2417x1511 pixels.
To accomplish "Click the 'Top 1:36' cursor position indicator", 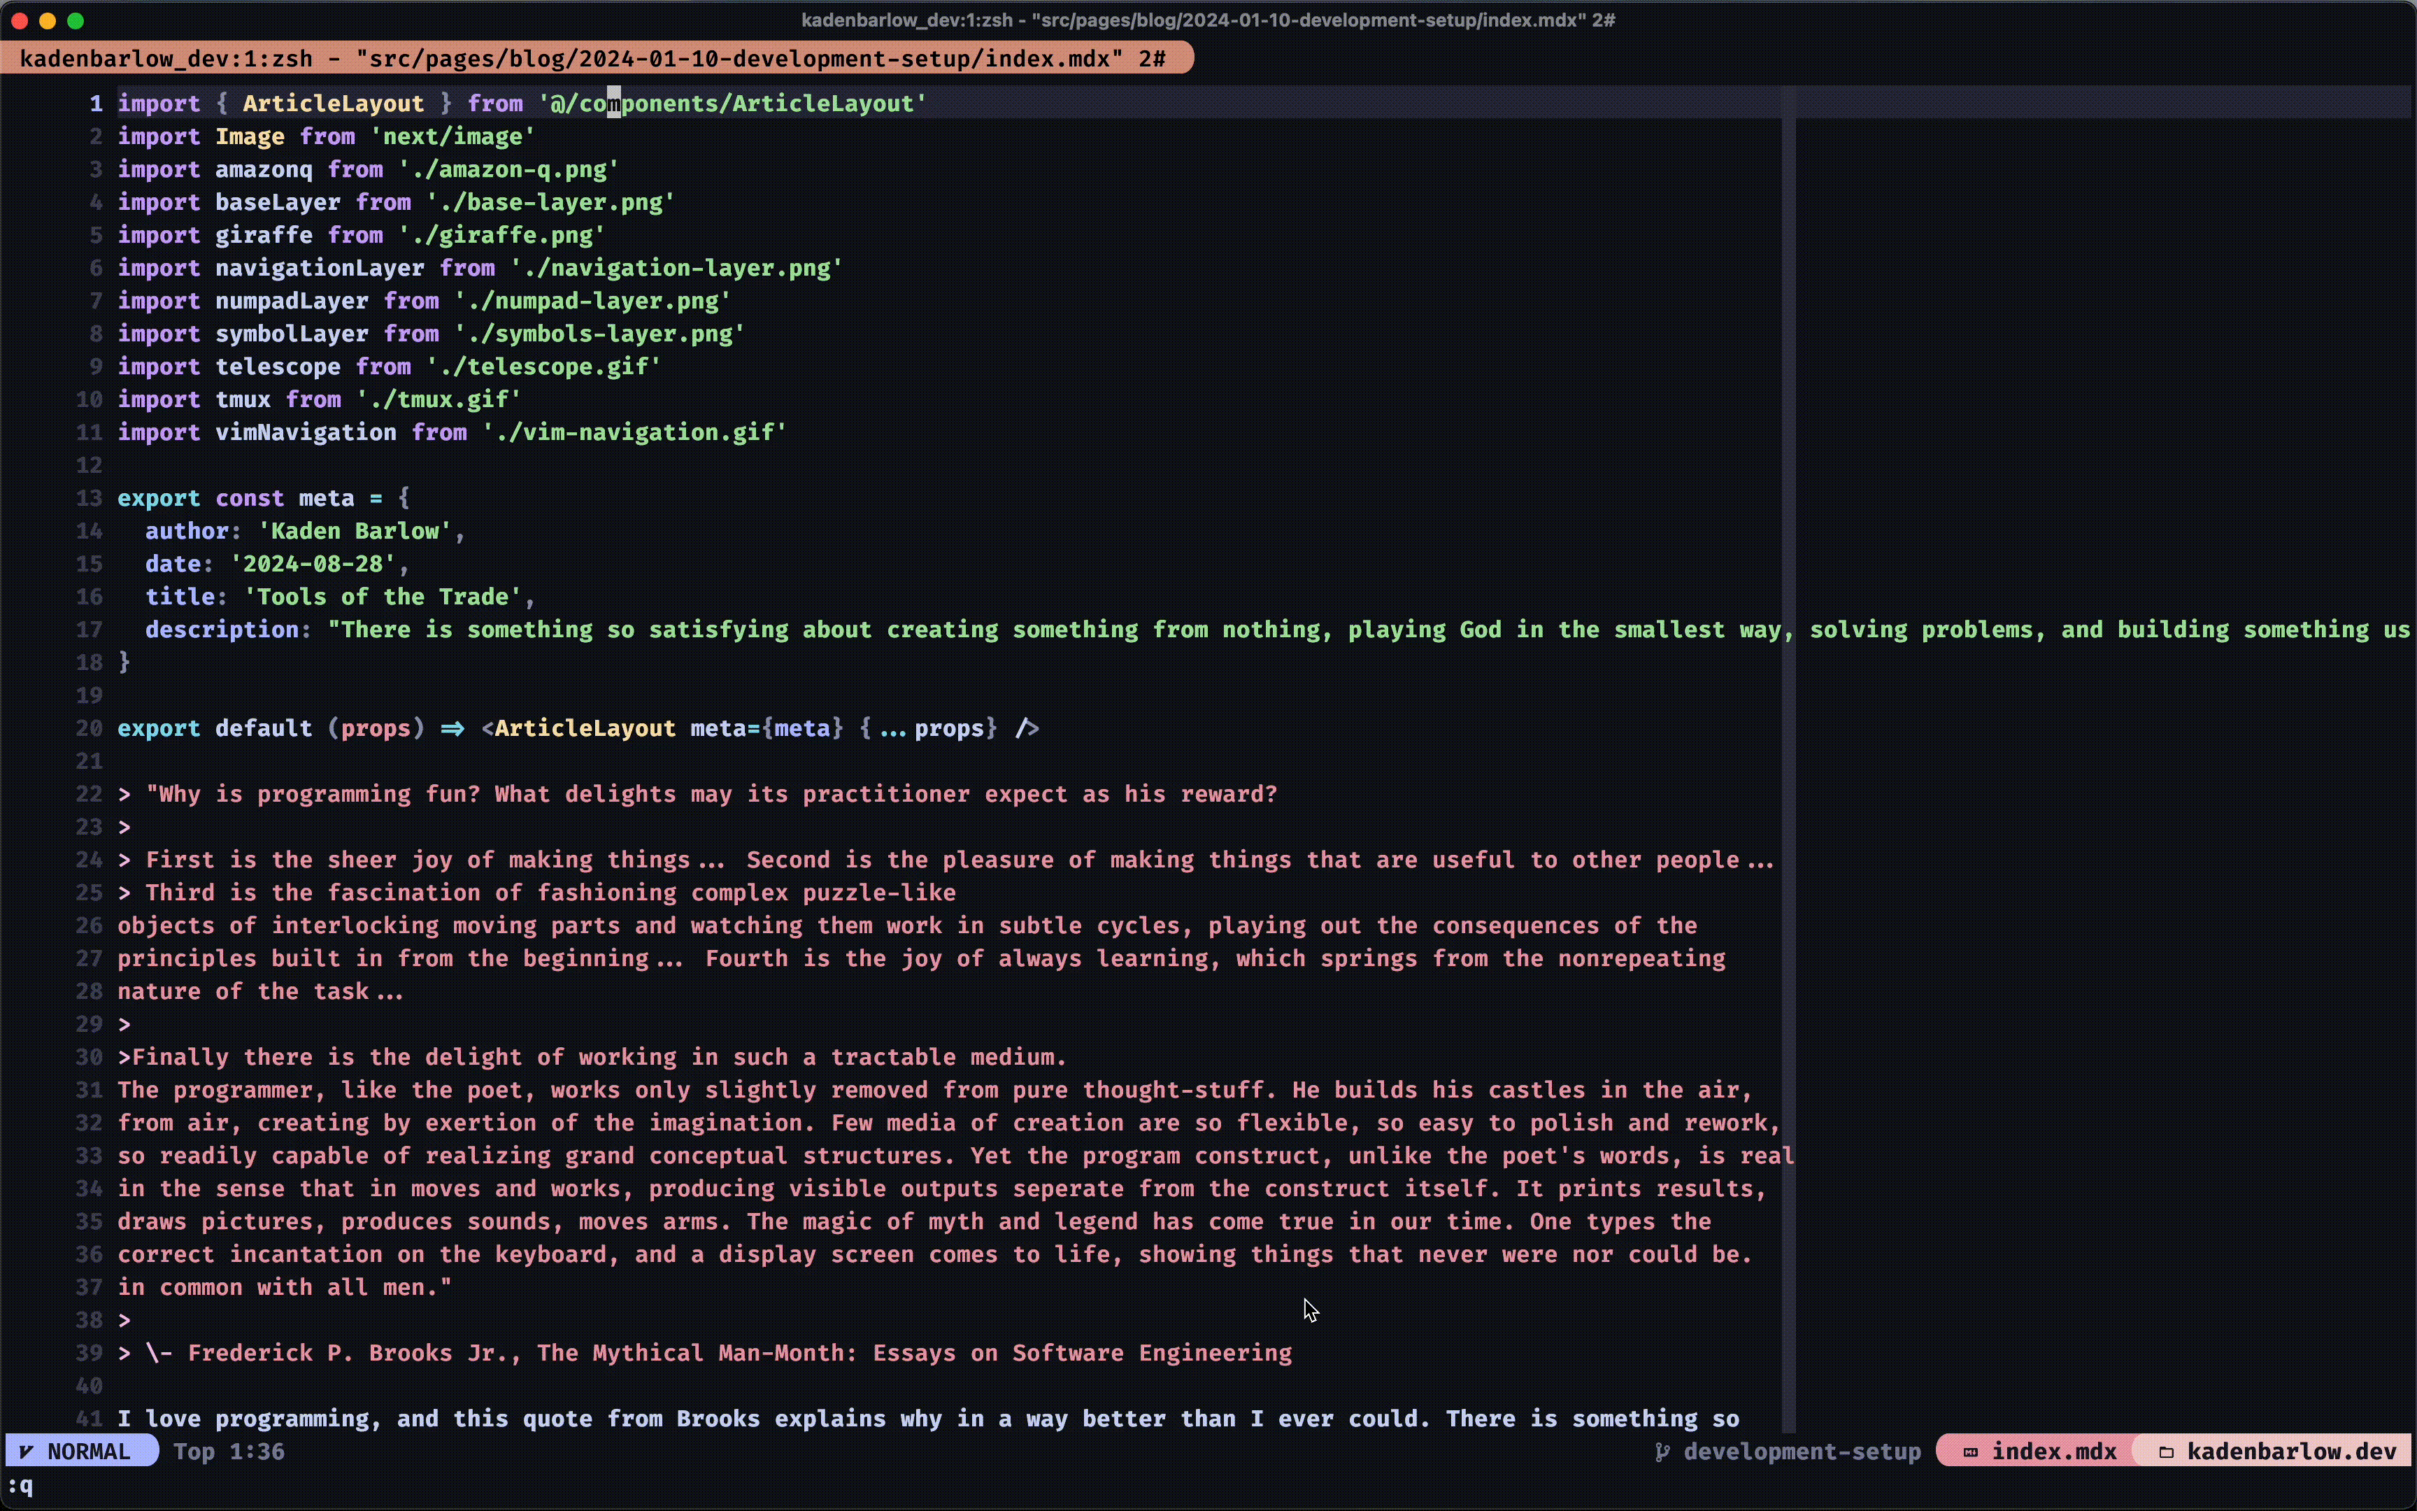I will tap(229, 1451).
